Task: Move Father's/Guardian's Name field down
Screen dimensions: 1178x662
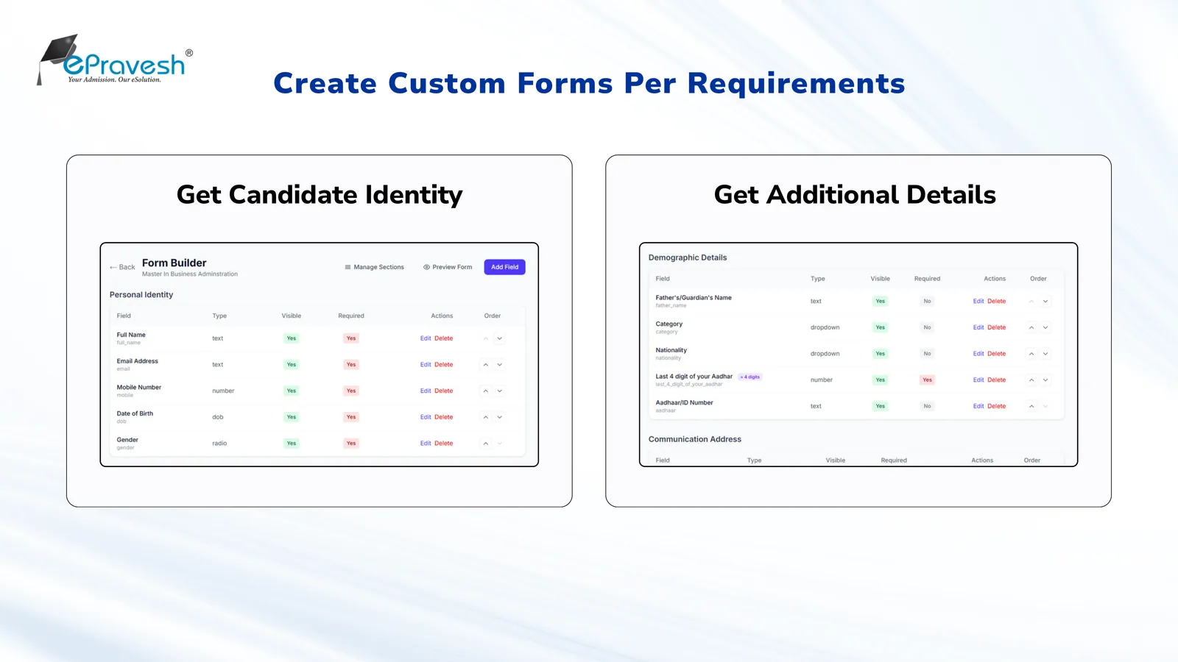Action: click(x=1045, y=301)
